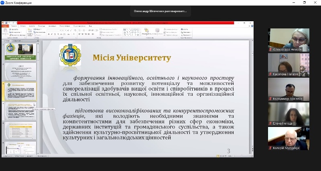Switch to the Показ слайдов ribbon tab
The height and width of the screenshot is (171, 321).
pos(65,26)
